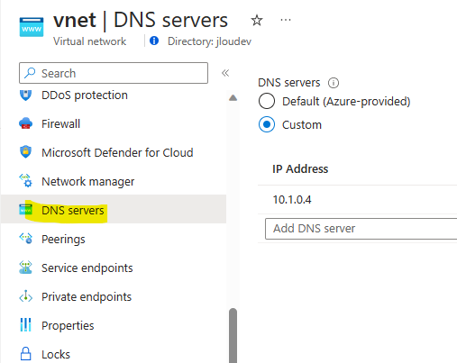457x363 pixels.
Task: Click the Directory: jloudev text
Action: point(209,41)
